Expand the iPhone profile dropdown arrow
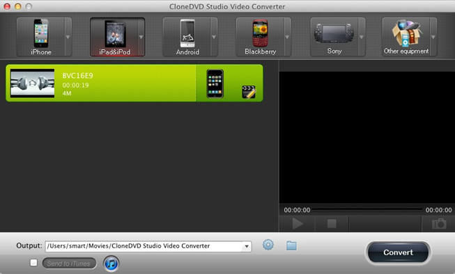Image resolution: width=455 pixels, height=274 pixels. tap(68, 37)
